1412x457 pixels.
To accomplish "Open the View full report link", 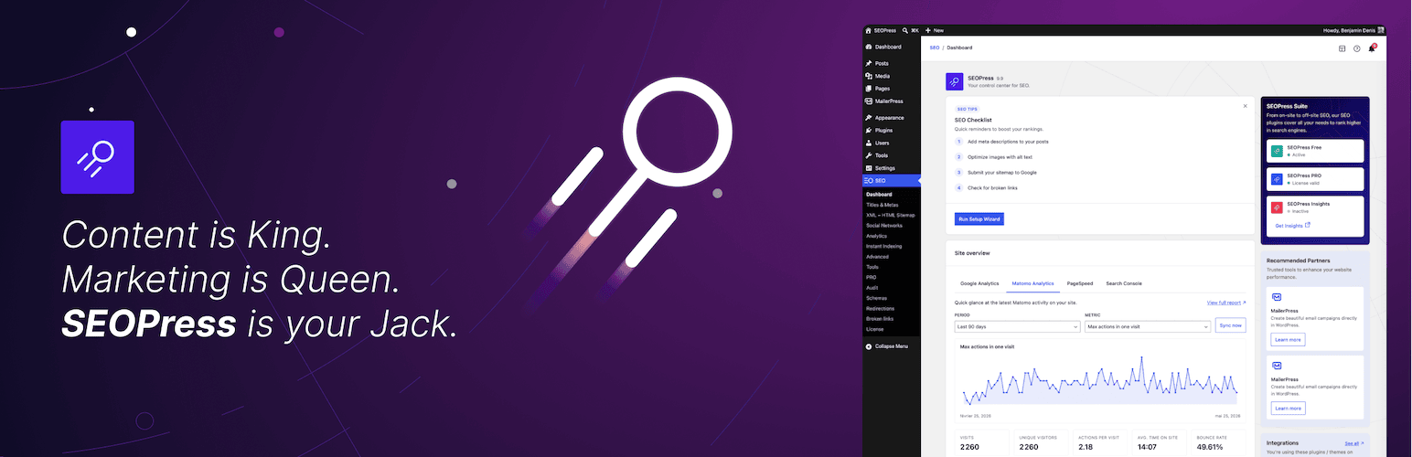I will coord(1226,302).
